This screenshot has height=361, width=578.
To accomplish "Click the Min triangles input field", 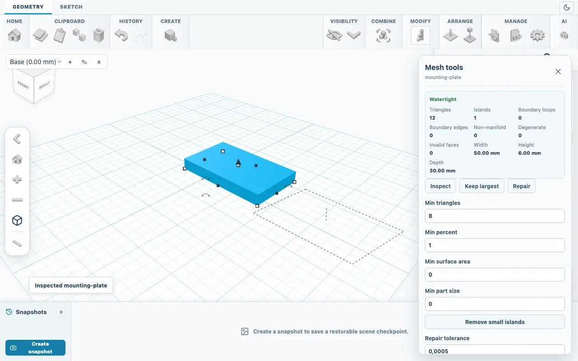I will point(495,216).
